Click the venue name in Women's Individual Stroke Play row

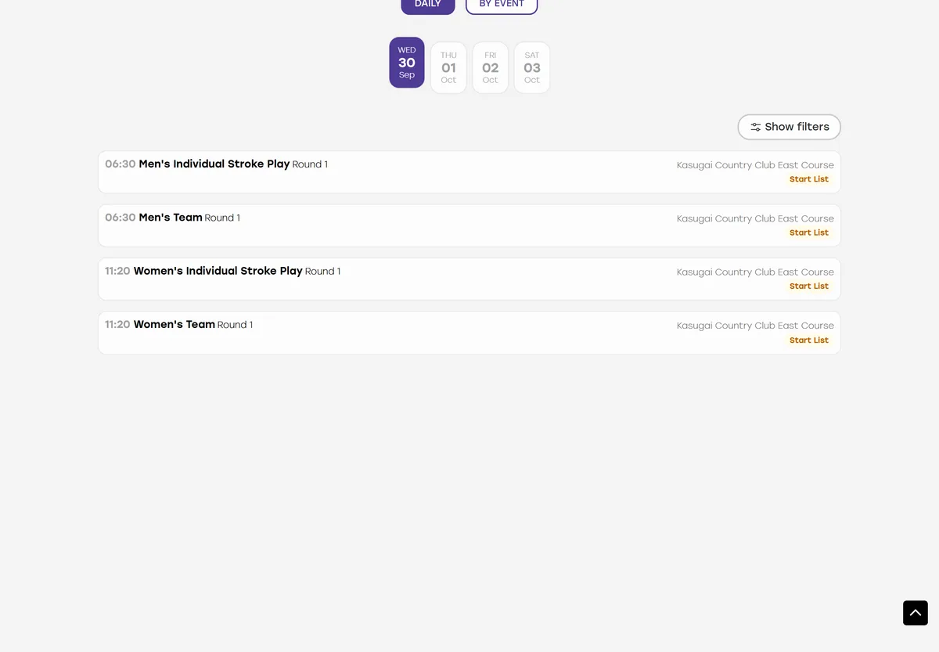755,272
